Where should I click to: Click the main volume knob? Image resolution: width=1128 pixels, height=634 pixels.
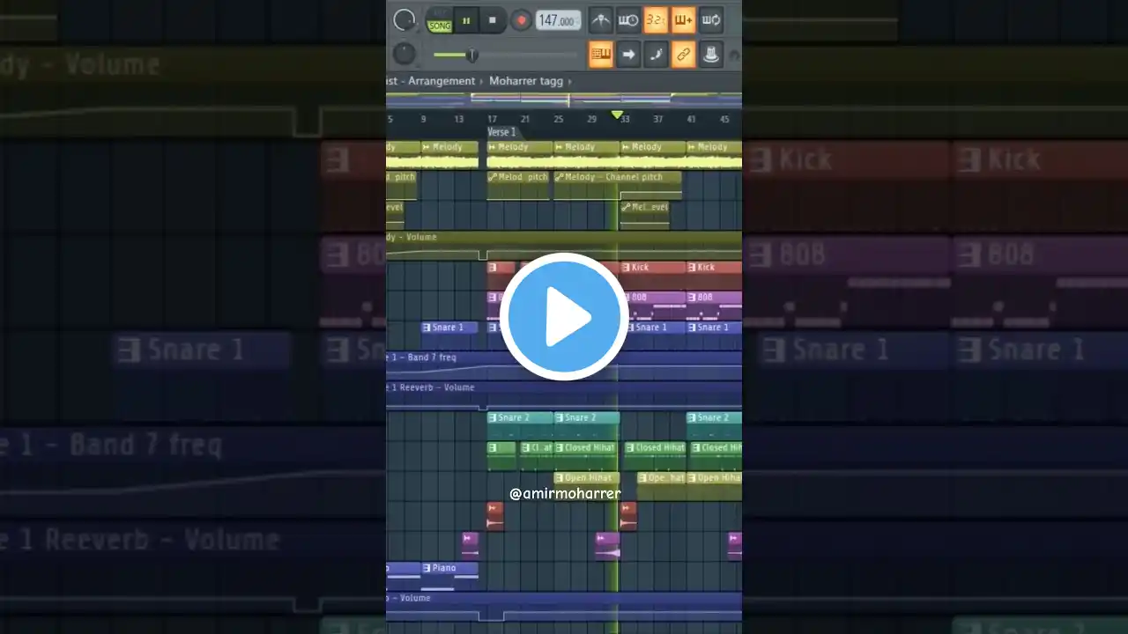(x=404, y=19)
